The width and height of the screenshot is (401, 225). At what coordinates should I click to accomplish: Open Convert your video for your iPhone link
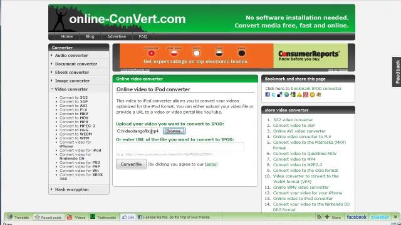coord(308,193)
